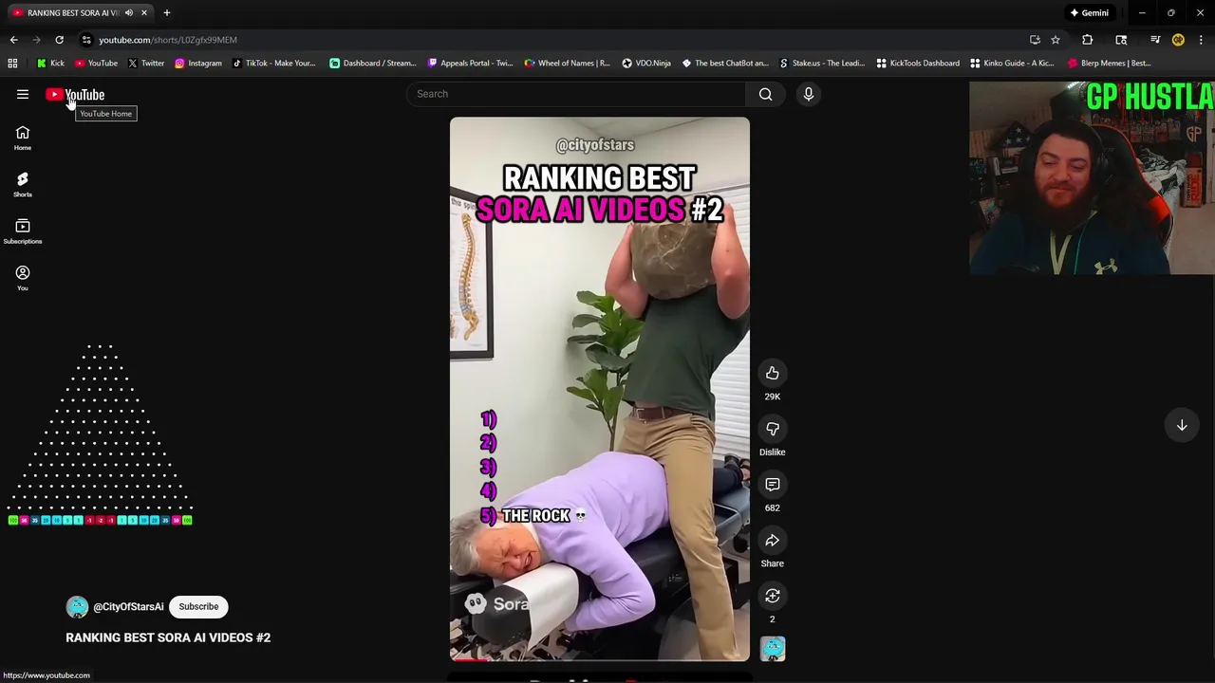
Task: Open the CityOfStarsAi channel avatar
Action: click(x=77, y=606)
